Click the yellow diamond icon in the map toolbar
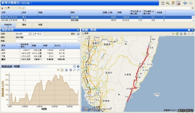 tap(173, 34)
